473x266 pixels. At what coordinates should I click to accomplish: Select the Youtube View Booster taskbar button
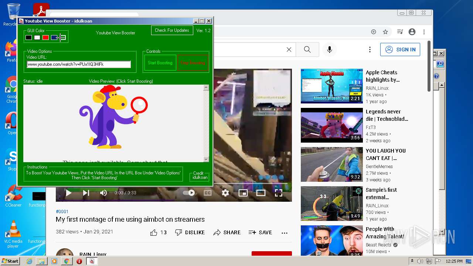point(92,261)
